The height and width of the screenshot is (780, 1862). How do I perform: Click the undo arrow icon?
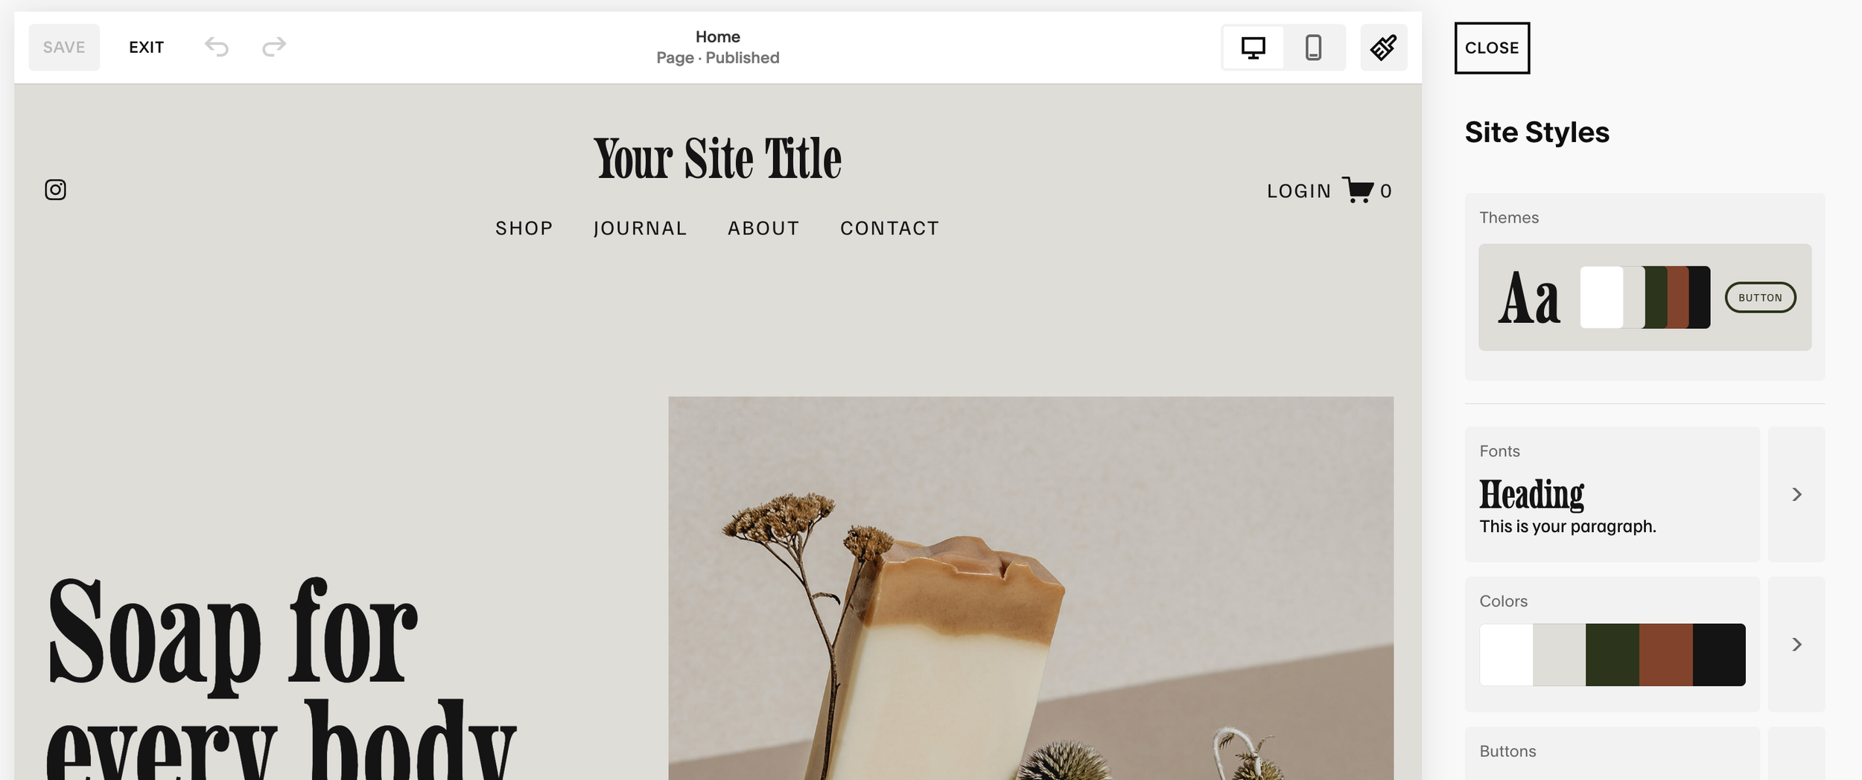[x=217, y=47]
